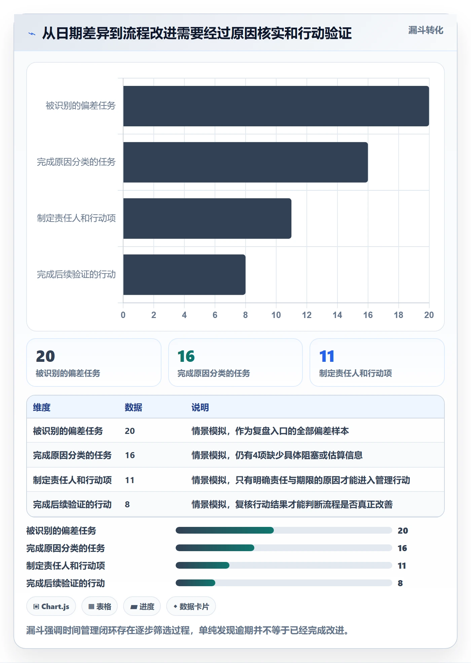Screen dimensions: 471x663
Task: Click description 仍有4项缺少具体阻塞或估算信息
Action: pos(299,455)
